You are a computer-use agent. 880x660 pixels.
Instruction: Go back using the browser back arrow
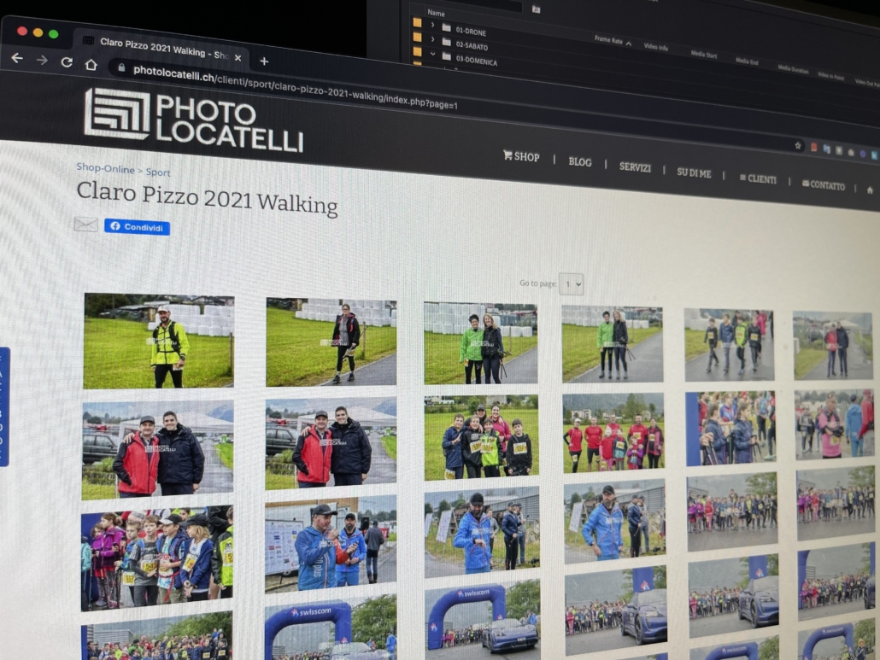[x=17, y=58]
